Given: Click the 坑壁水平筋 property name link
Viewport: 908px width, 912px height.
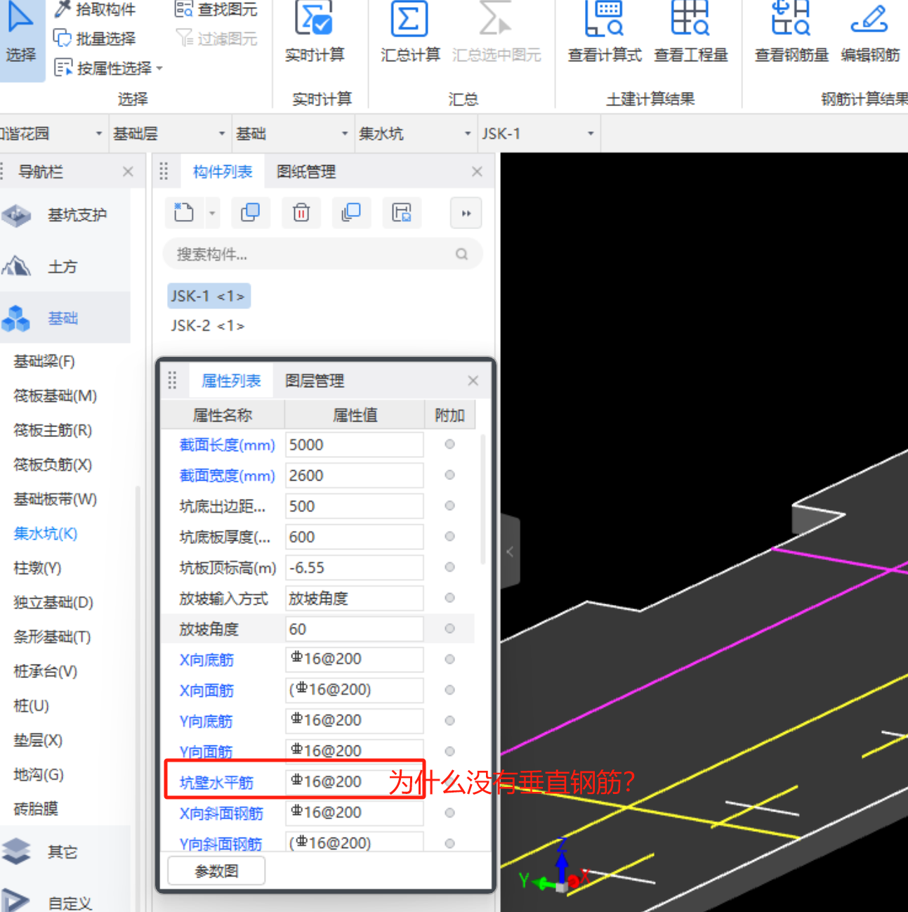Looking at the screenshot, I should [216, 782].
